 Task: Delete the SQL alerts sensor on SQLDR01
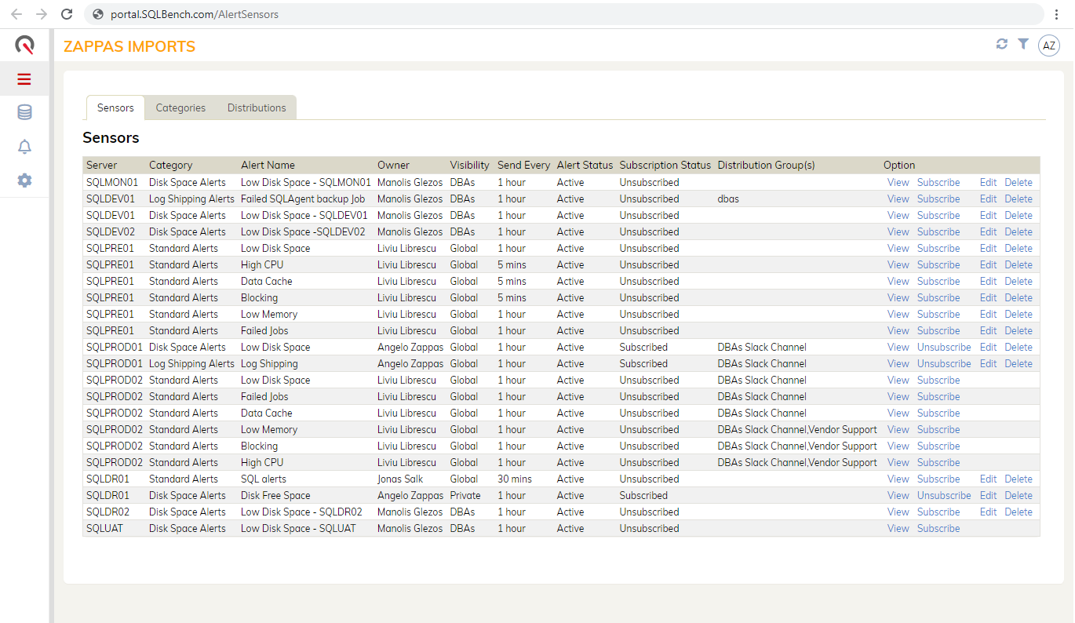click(x=1018, y=479)
